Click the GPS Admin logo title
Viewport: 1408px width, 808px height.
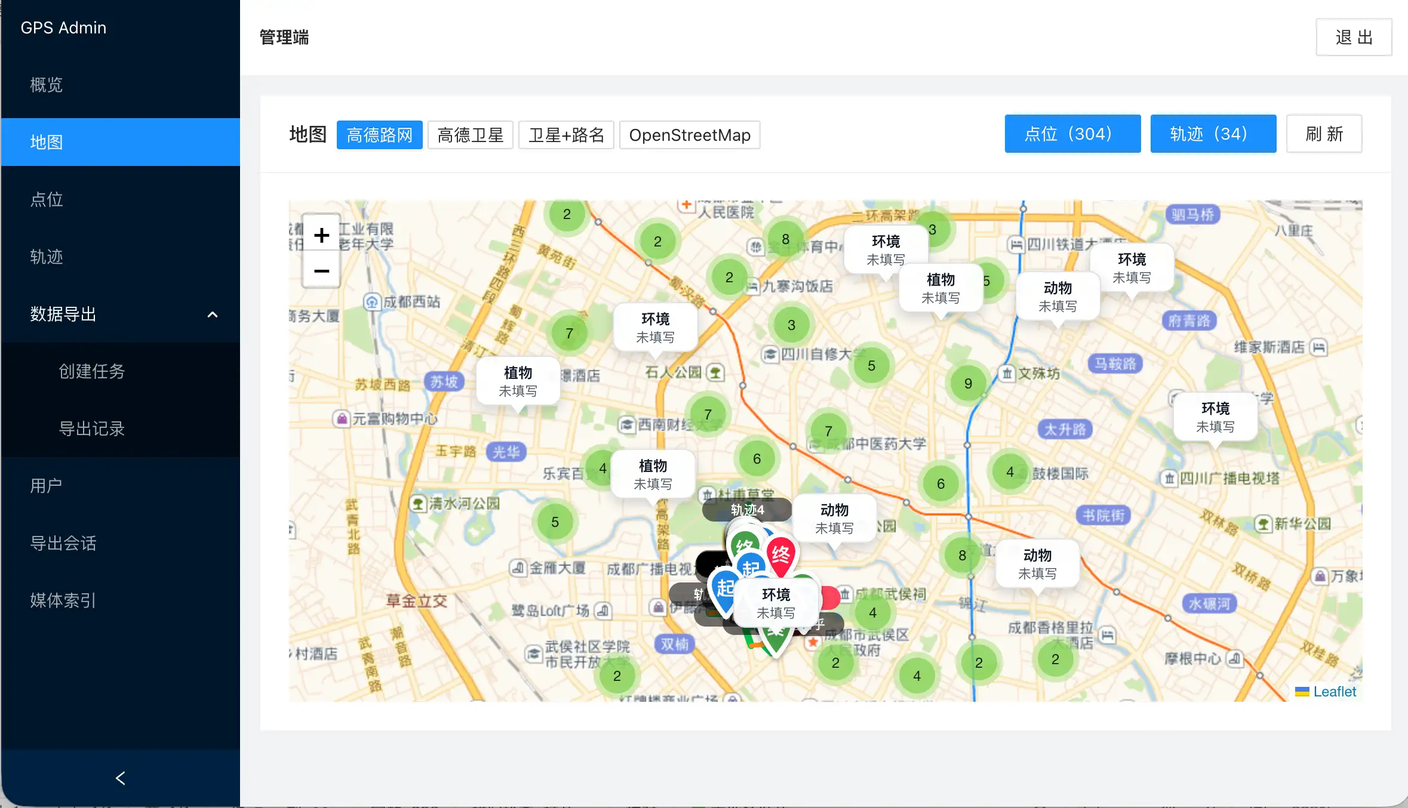tap(63, 27)
